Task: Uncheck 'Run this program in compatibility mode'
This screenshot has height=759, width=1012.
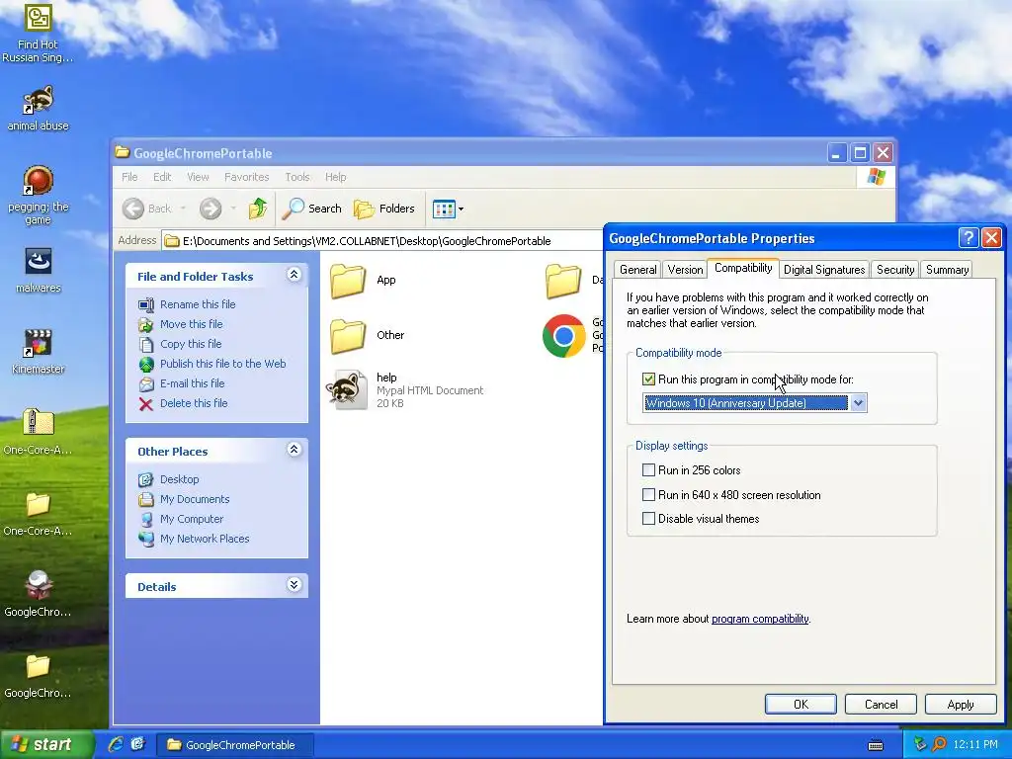Action: [x=648, y=379]
